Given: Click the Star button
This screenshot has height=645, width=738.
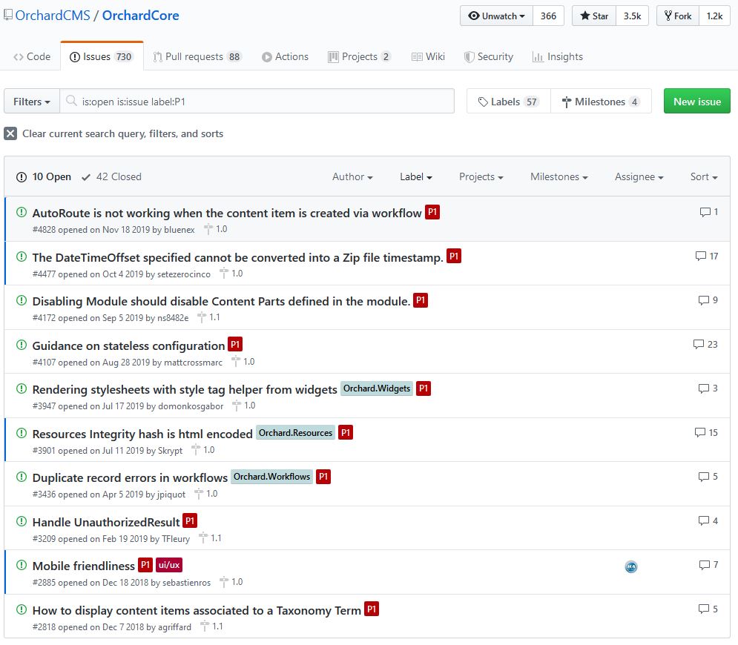Looking at the screenshot, I should (594, 16).
